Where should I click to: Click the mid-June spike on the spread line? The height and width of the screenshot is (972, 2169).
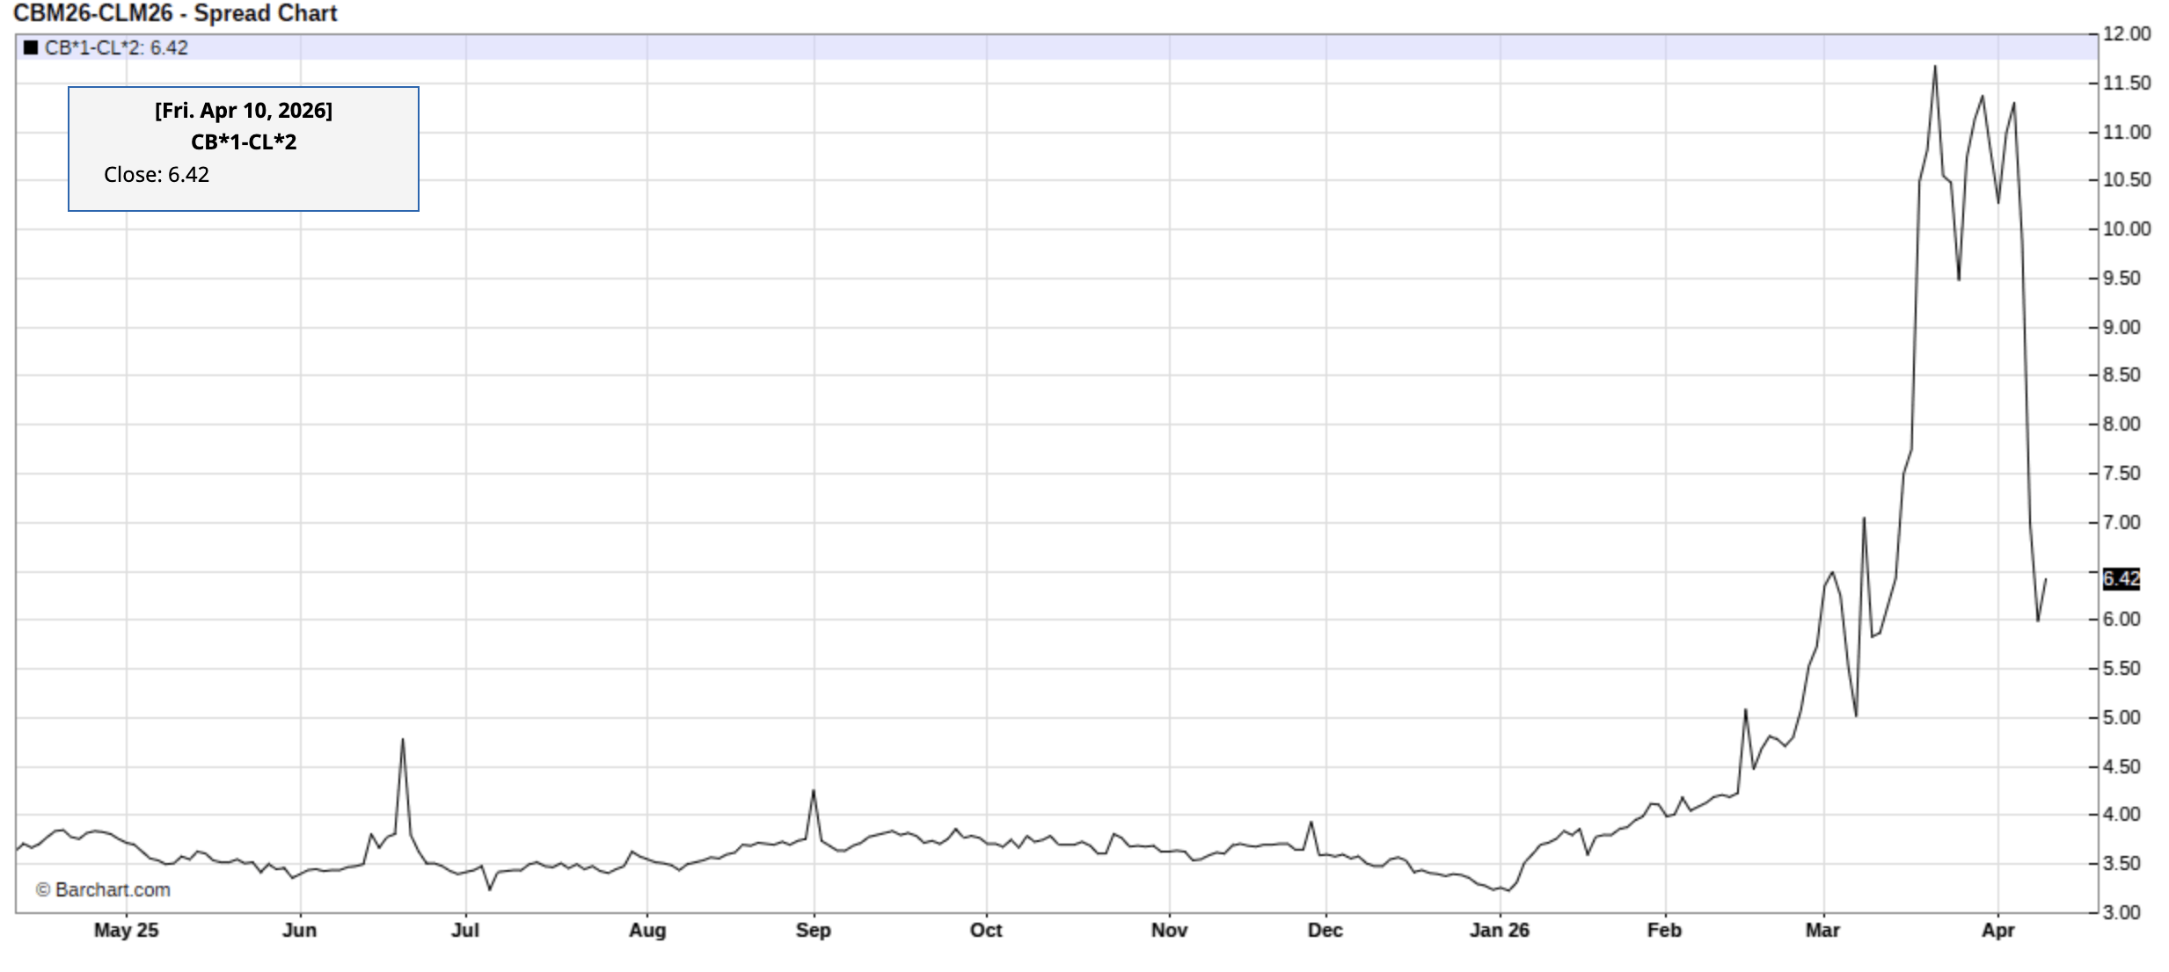click(403, 740)
